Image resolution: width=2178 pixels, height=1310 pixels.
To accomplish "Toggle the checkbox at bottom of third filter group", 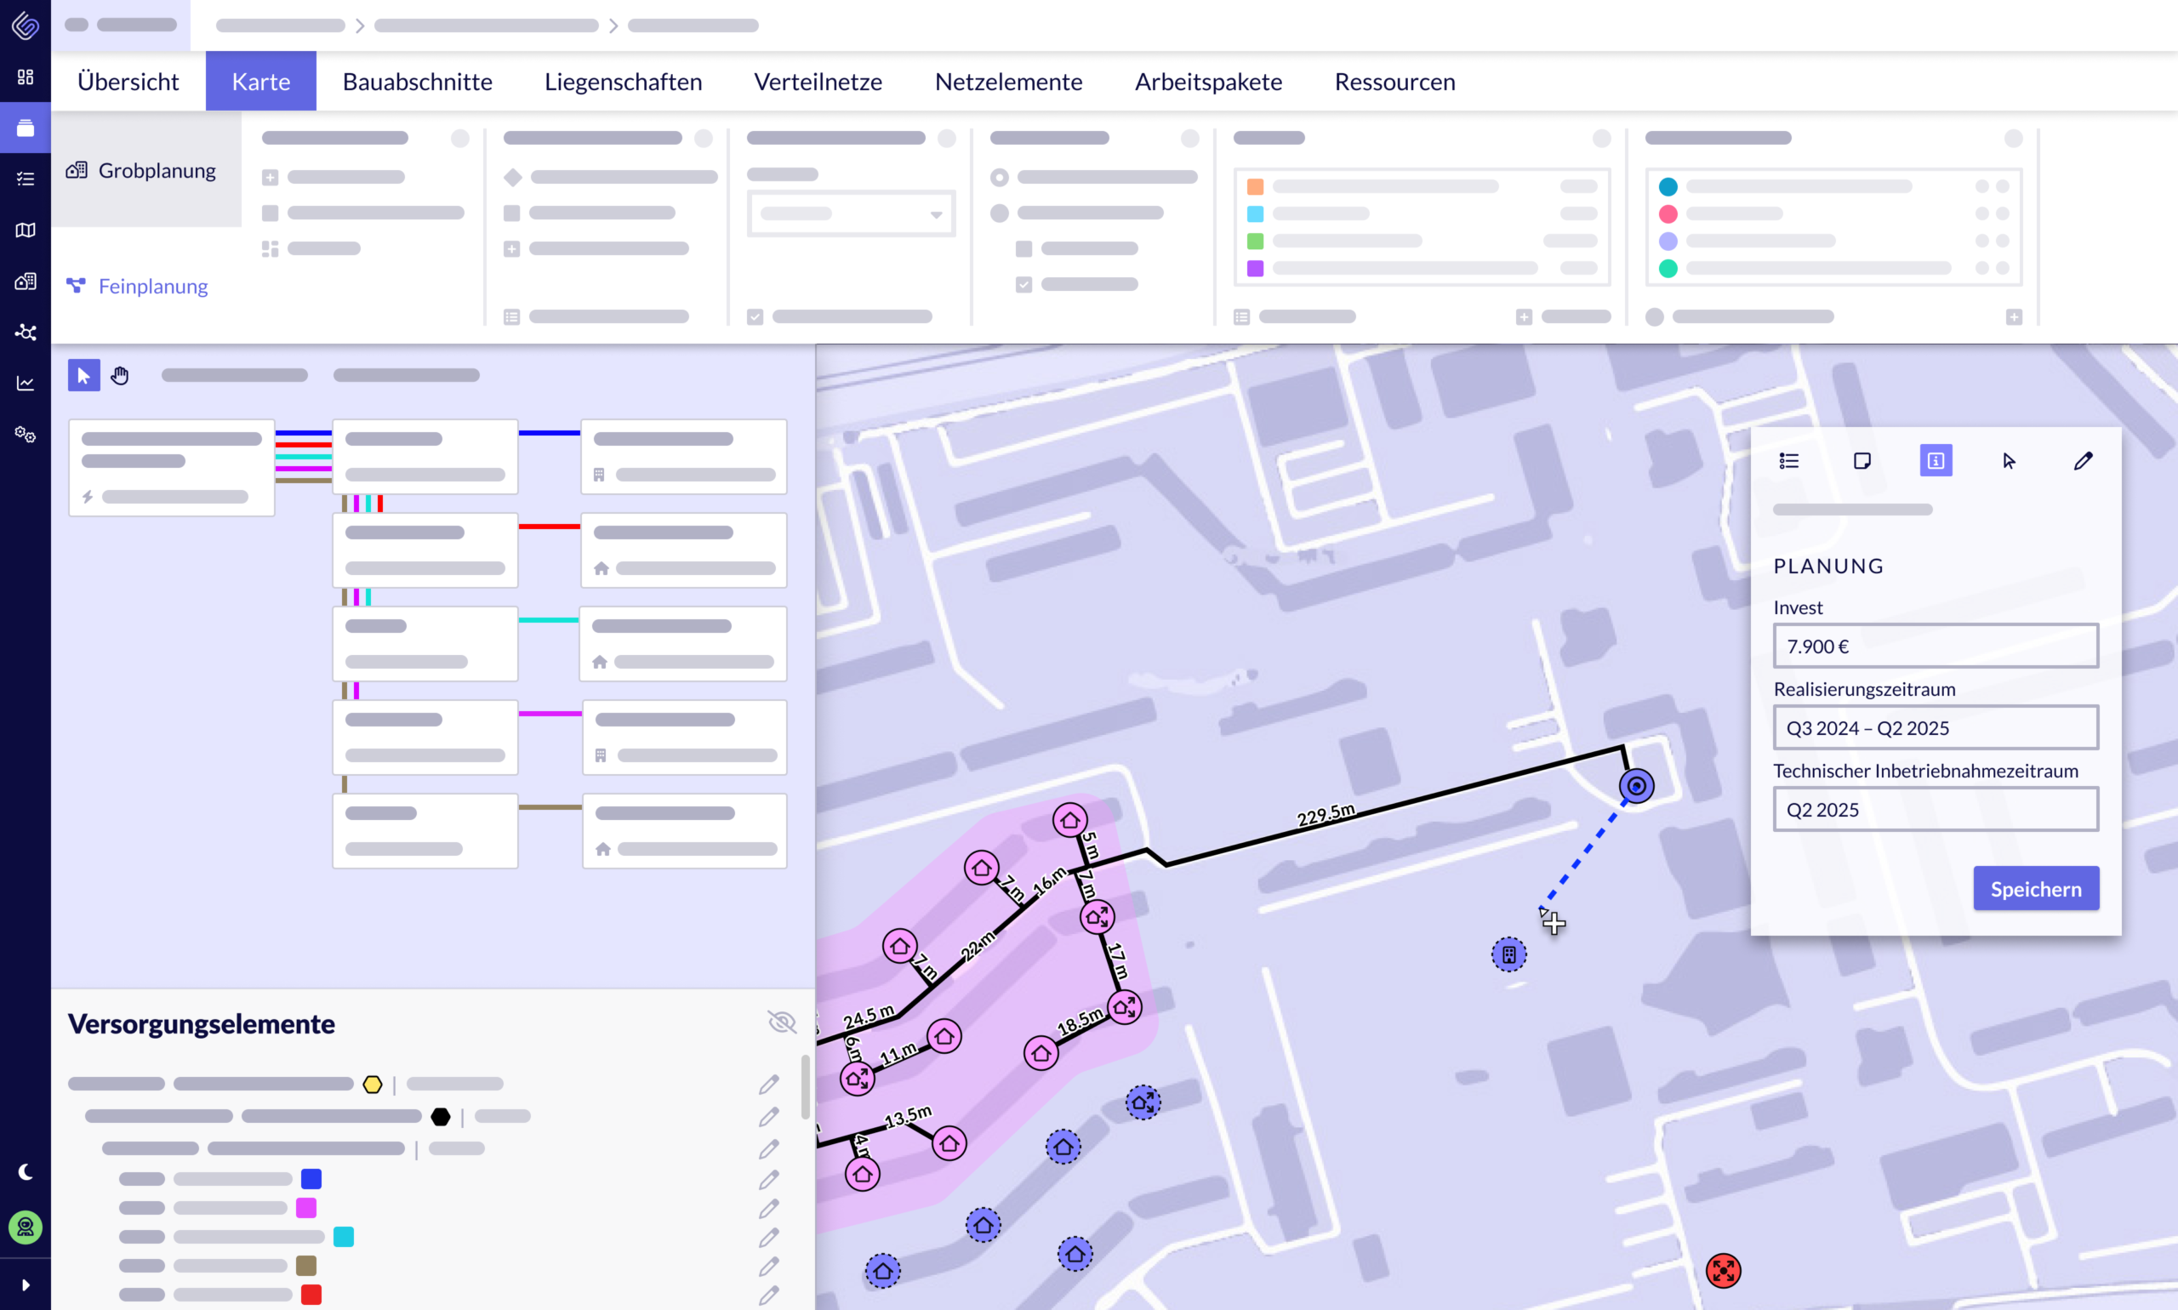I will 755,316.
